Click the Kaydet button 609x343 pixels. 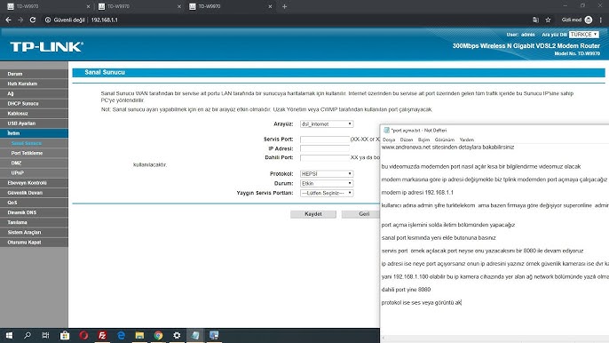pyautogui.click(x=313, y=214)
